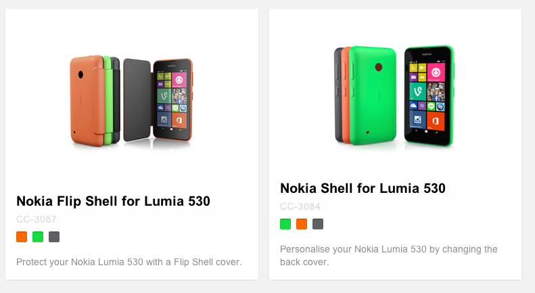Click the CC-3087 product code

click(x=37, y=219)
